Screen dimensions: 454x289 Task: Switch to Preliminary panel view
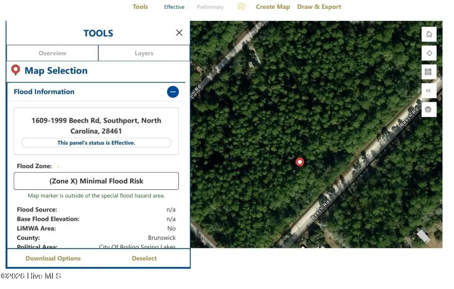(210, 7)
